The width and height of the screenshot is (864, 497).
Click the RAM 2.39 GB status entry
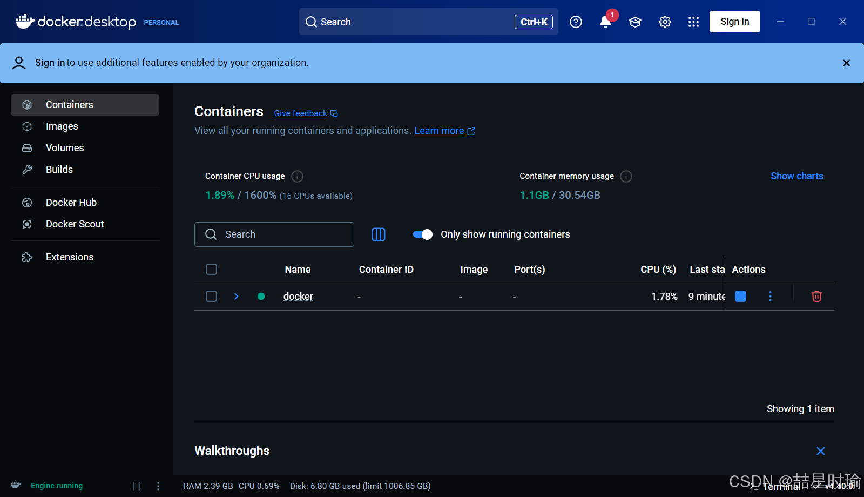coord(208,486)
